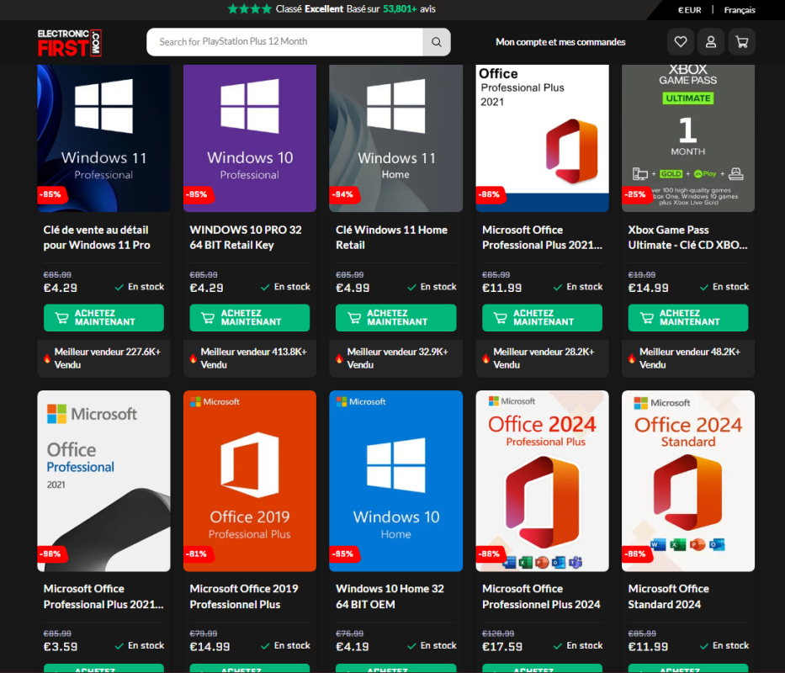Click Achetez Maintenant for Office Professional Plus €11.99
785x673 pixels.
(542, 317)
